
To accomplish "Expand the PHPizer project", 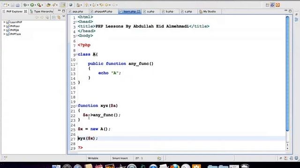I will [x=4, y=26].
